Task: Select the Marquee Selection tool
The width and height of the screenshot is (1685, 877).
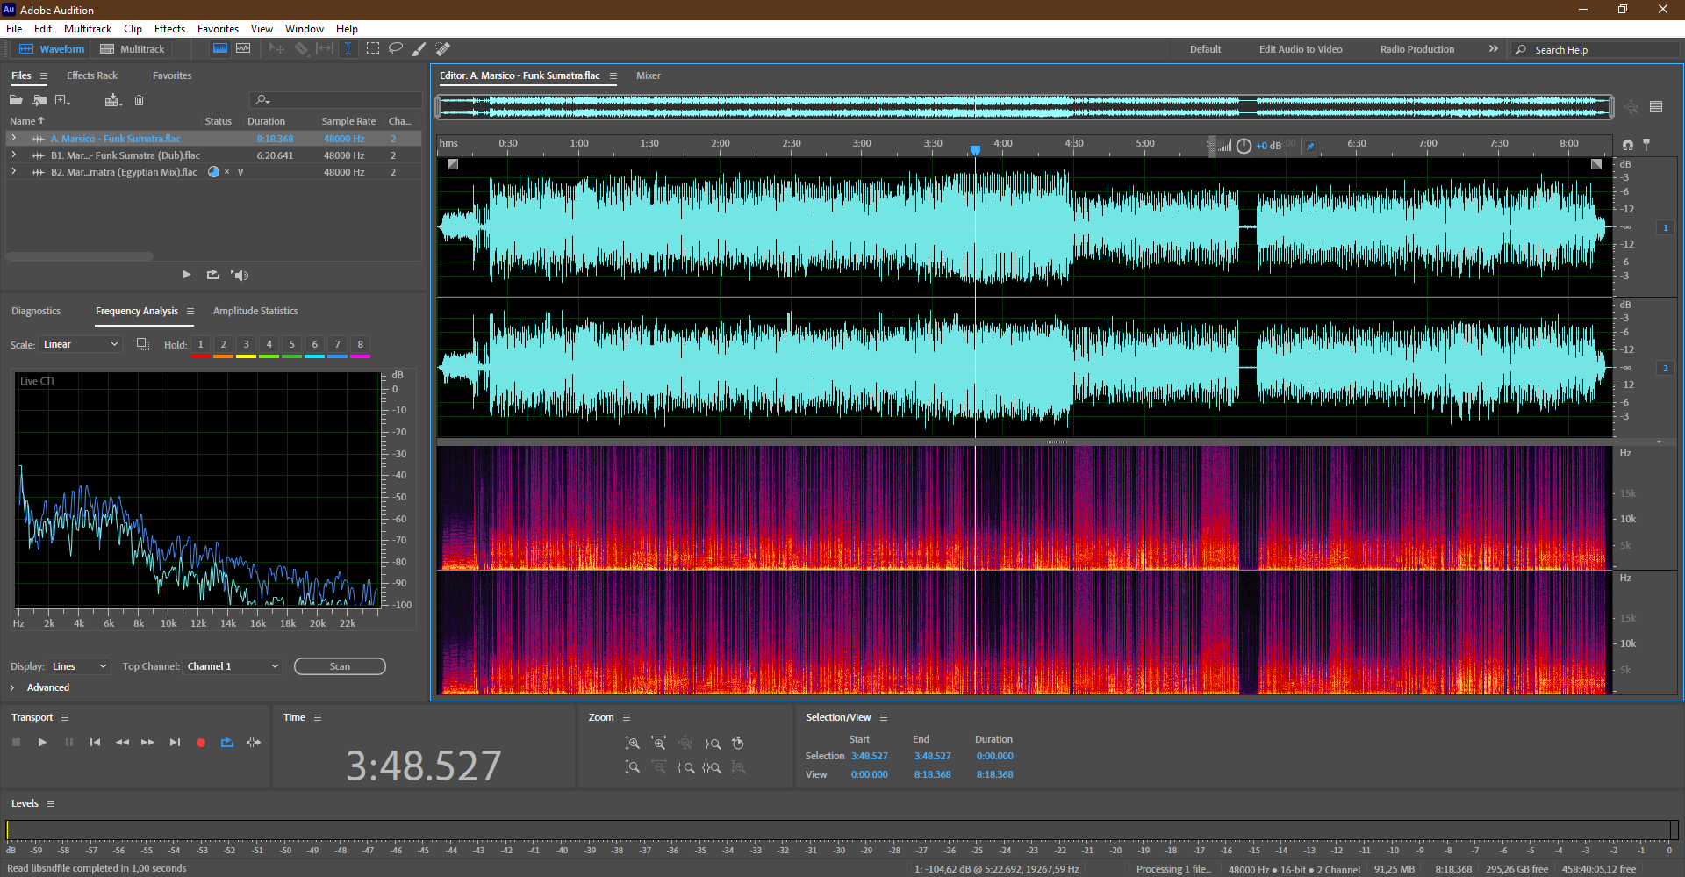Action: click(x=373, y=48)
